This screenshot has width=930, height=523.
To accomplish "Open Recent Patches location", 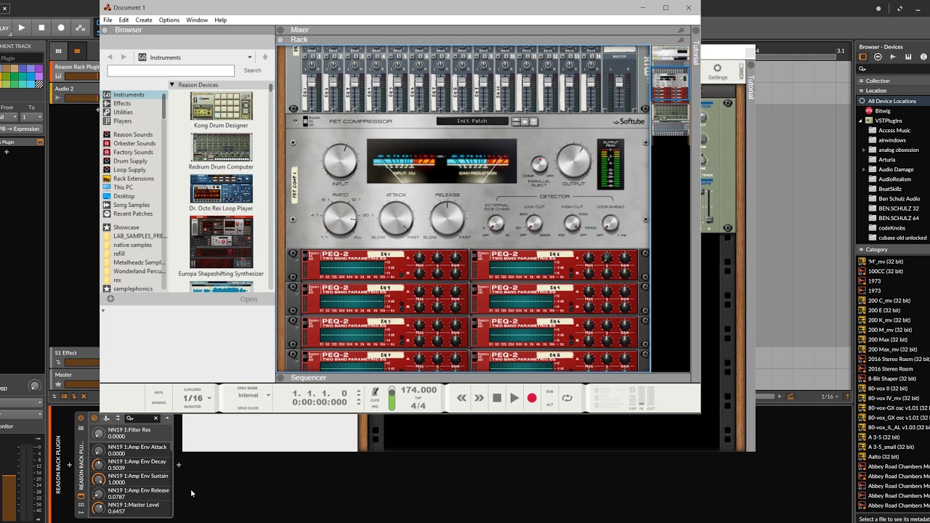I will (133, 214).
